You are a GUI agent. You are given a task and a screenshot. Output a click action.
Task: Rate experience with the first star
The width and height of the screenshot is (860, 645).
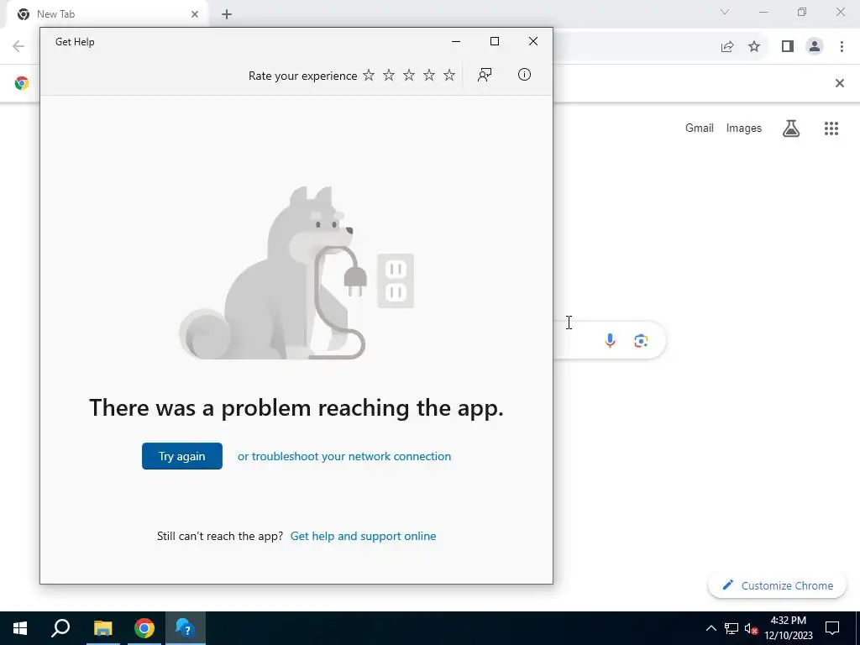[x=369, y=75]
